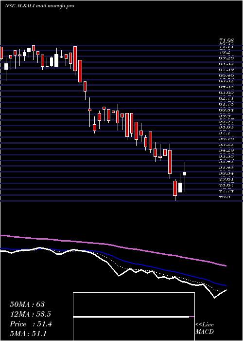Click the 5MA : 51.1 reading
The width and height of the screenshot is (243, 341).
click(28, 334)
